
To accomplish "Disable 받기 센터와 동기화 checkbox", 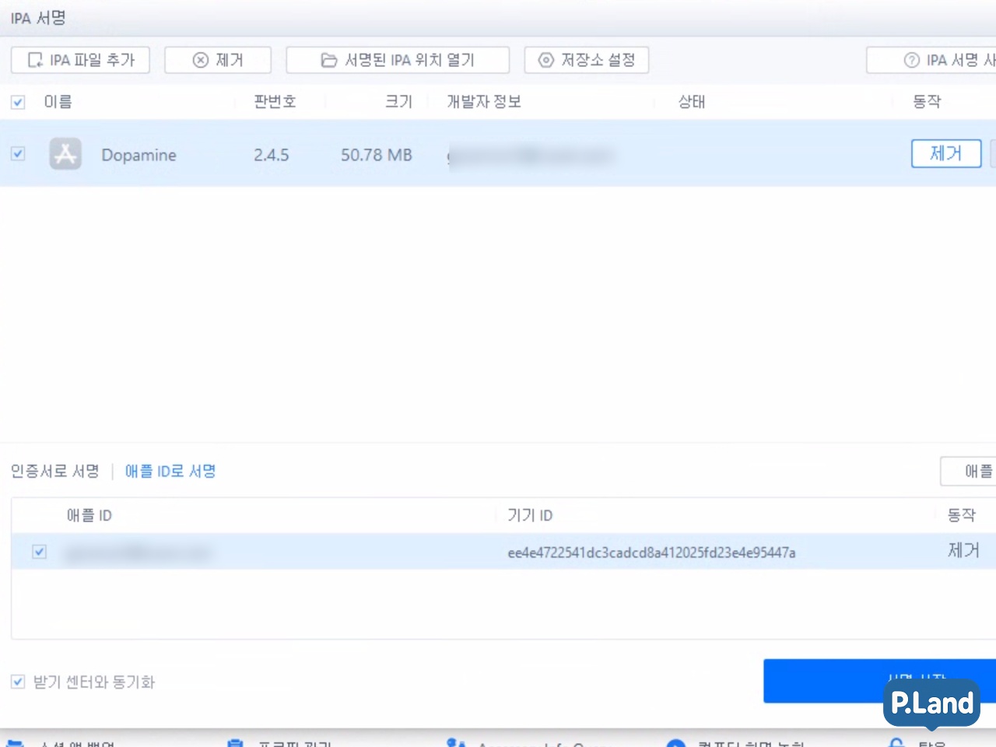I will (18, 682).
